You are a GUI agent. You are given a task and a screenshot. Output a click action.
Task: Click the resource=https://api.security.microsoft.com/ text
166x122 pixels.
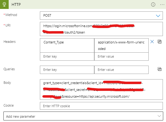pyautogui.click(x=96, y=96)
